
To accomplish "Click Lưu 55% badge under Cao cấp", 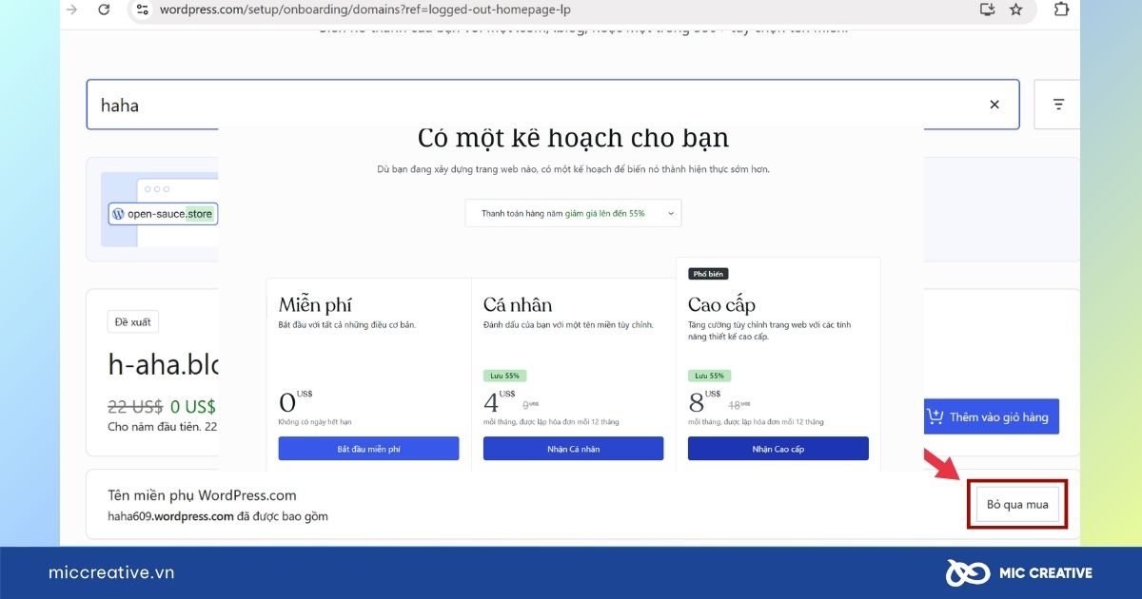I will point(710,376).
